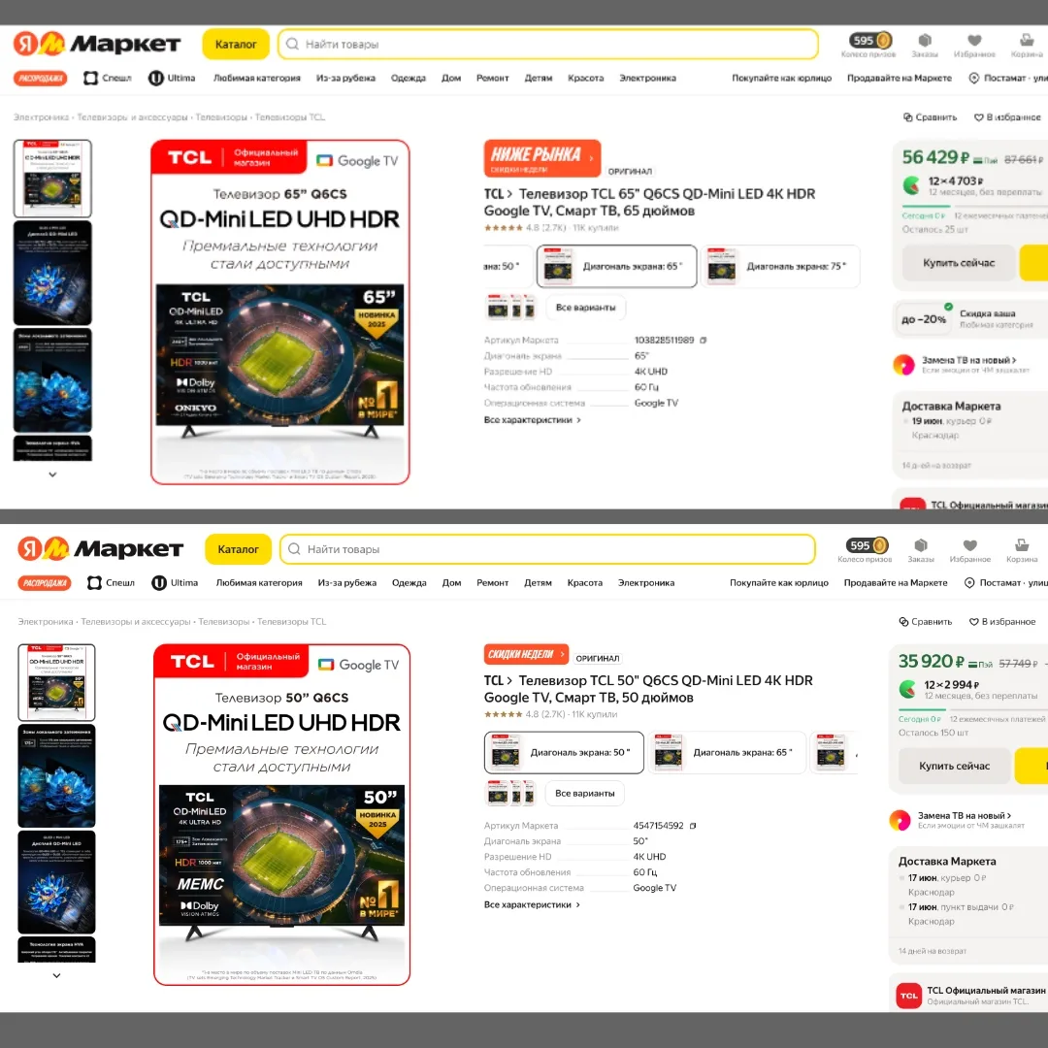Open Покупайте как юрлицо link in bottom page
This screenshot has height=1048, width=1048.
pos(778,583)
